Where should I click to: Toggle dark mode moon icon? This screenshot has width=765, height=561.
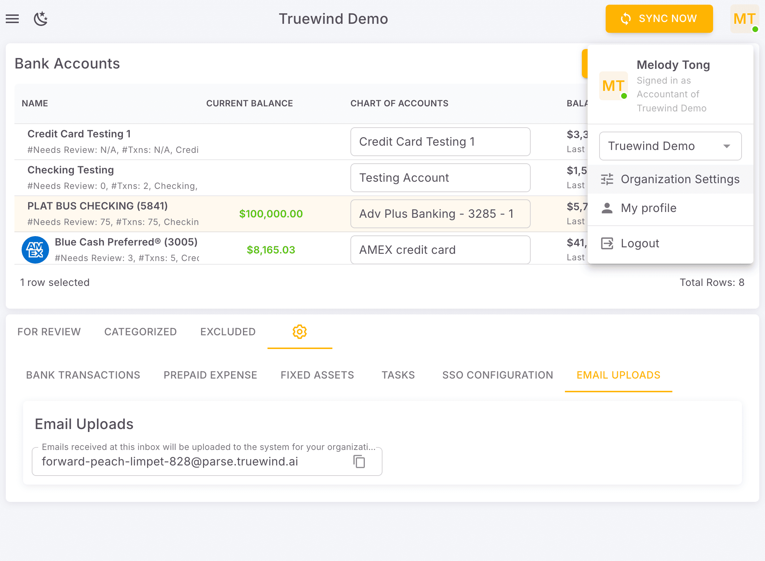click(x=41, y=19)
